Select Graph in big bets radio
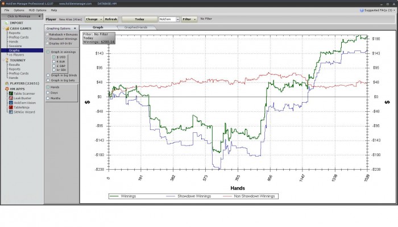Viewport: 398px width, 227px height. (48, 80)
